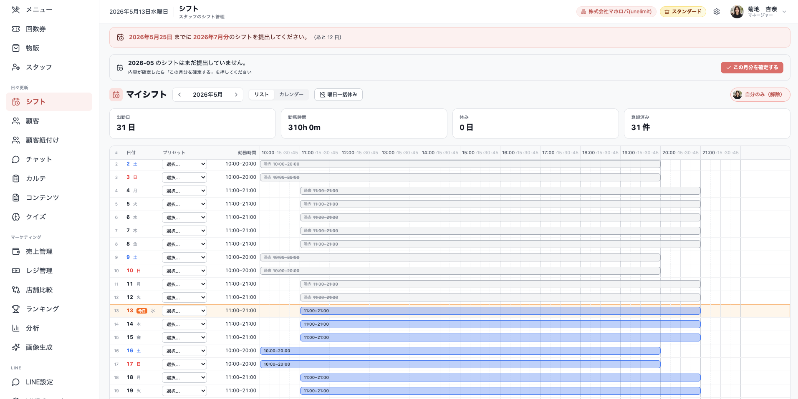The height and width of the screenshot is (399, 798).
Task: Click プリセット column header
Action: [x=174, y=153]
